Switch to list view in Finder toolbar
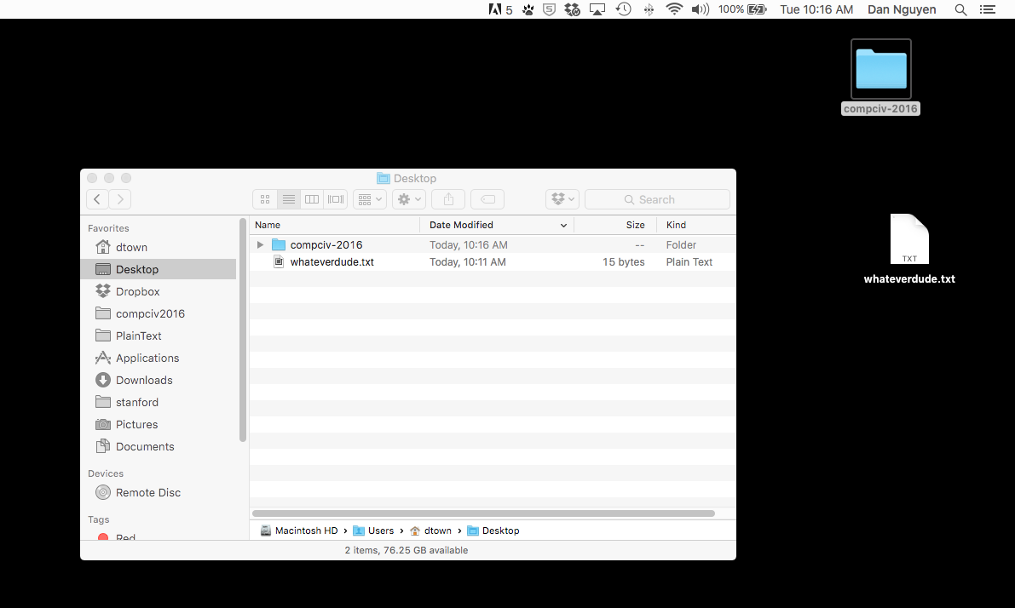The width and height of the screenshot is (1015, 608). coord(289,199)
